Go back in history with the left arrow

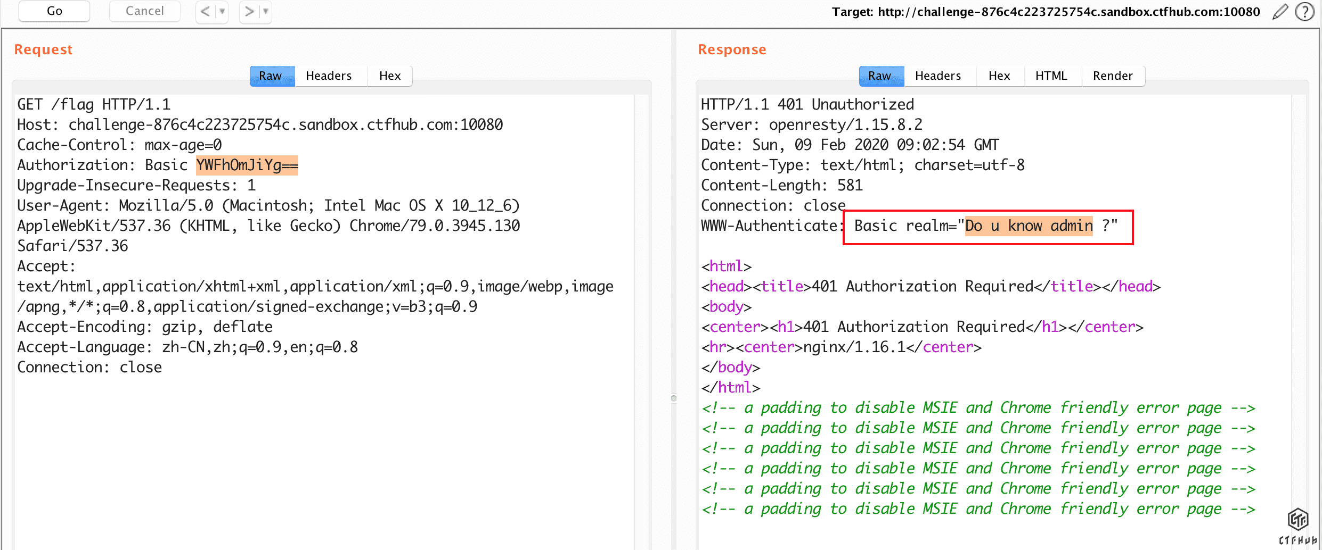pos(205,11)
